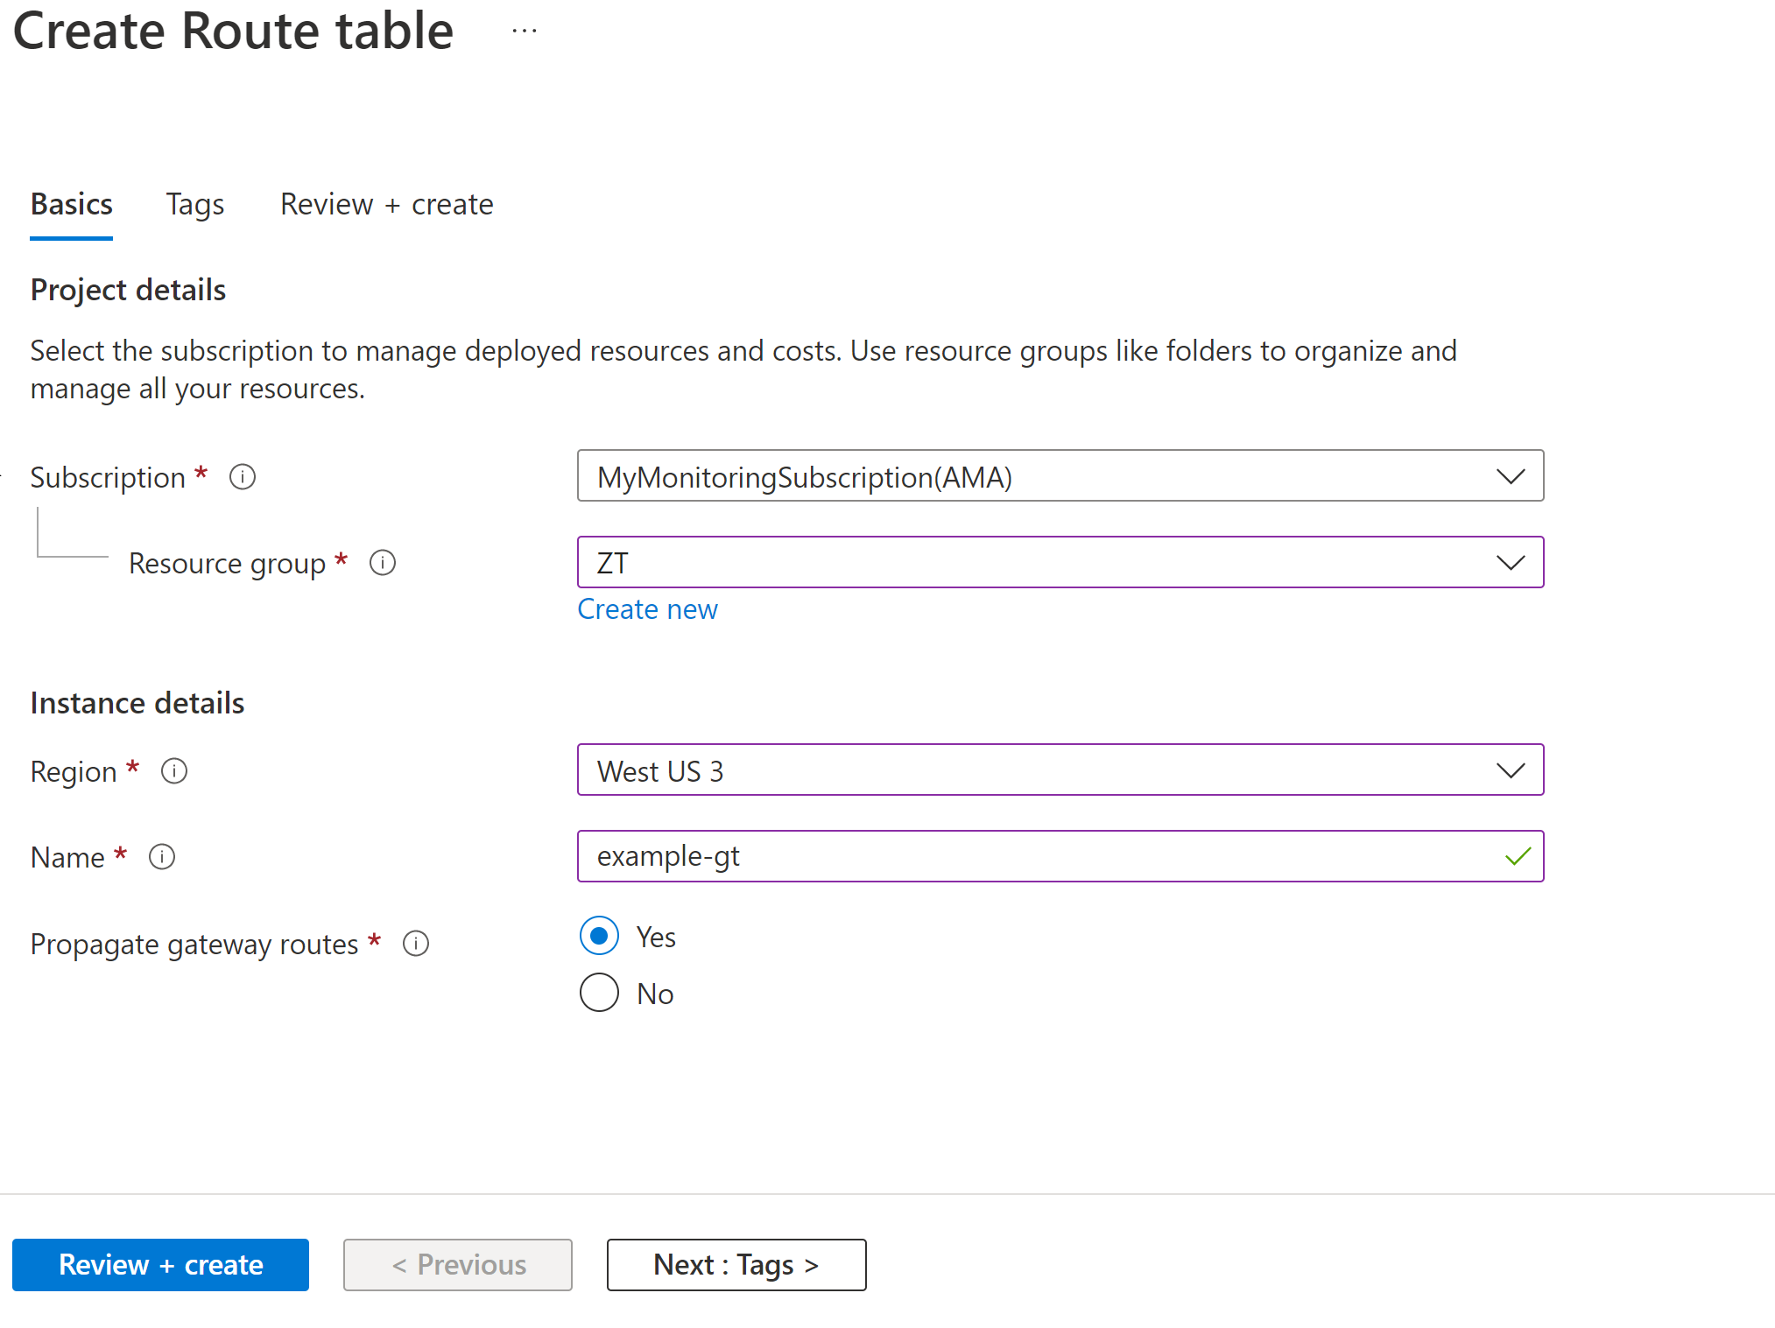Click the Previous button
The width and height of the screenshot is (1775, 1328).
tap(458, 1265)
